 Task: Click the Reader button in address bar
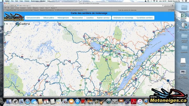[x=167, y=6]
